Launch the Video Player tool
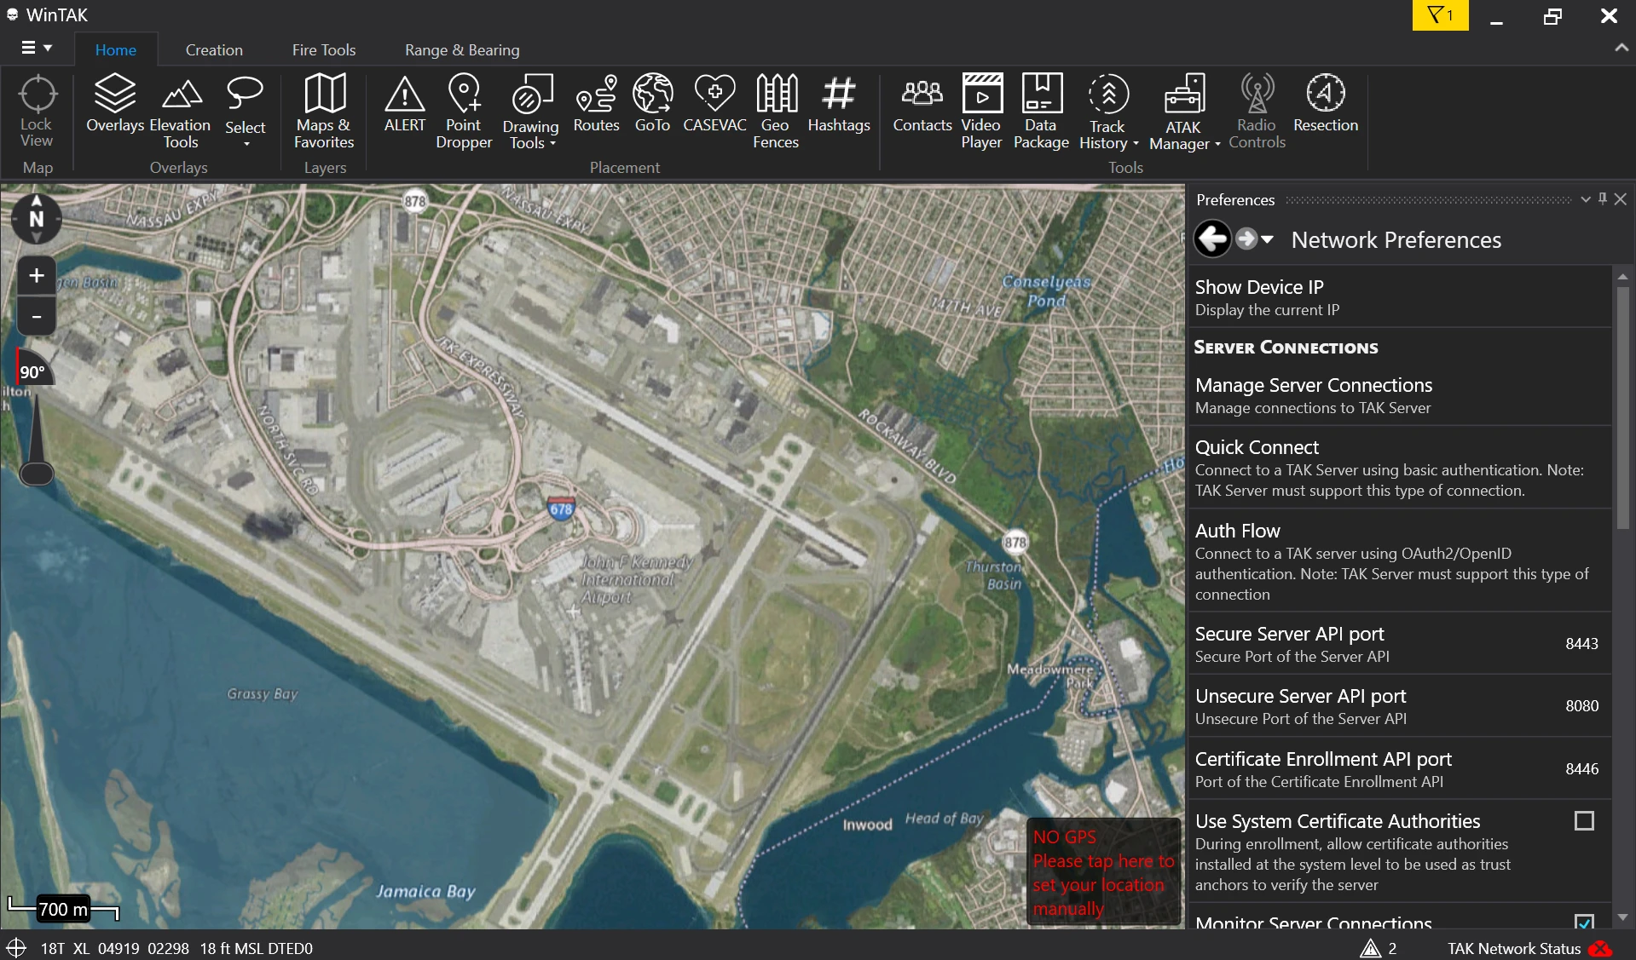The image size is (1636, 960). pos(981,112)
